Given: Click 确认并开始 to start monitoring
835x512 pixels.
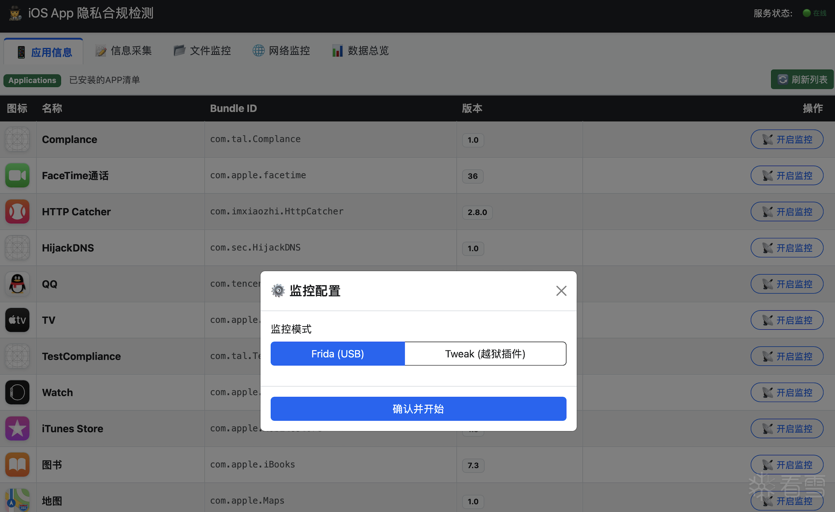Looking at the screenshot, I should pos(418,408).
